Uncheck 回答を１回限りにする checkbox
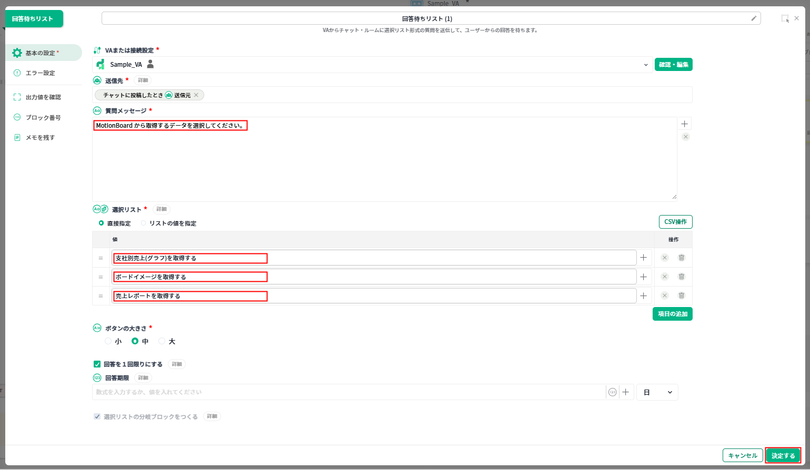This screenshot has width=810, height=470. tap(97, 364)
